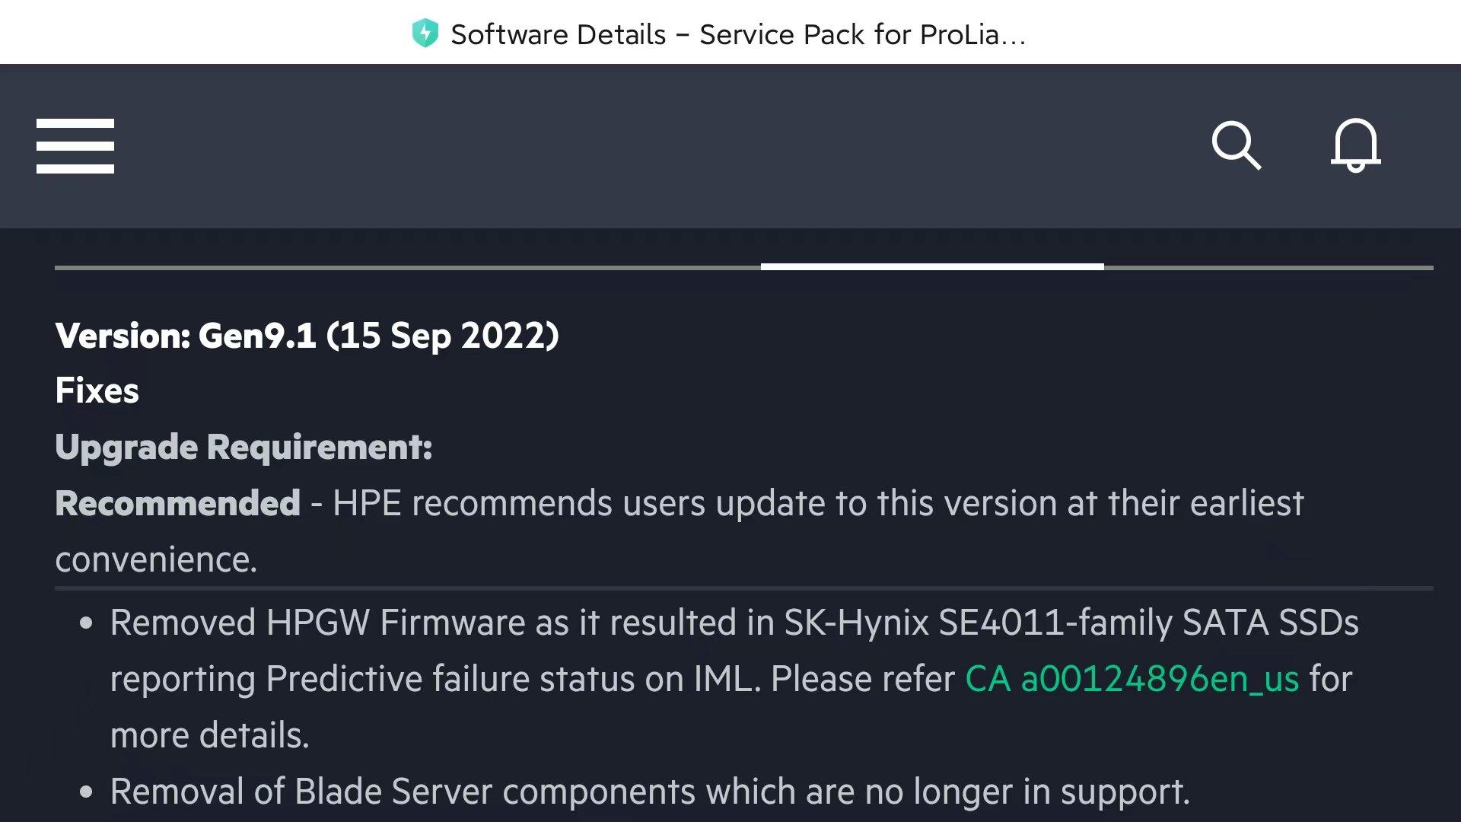Click the Version: Gen9.1 (15 Sep 2022) heading
Image resolution: width=1461 pixels, height=822 pixels.
coord(307,336)
